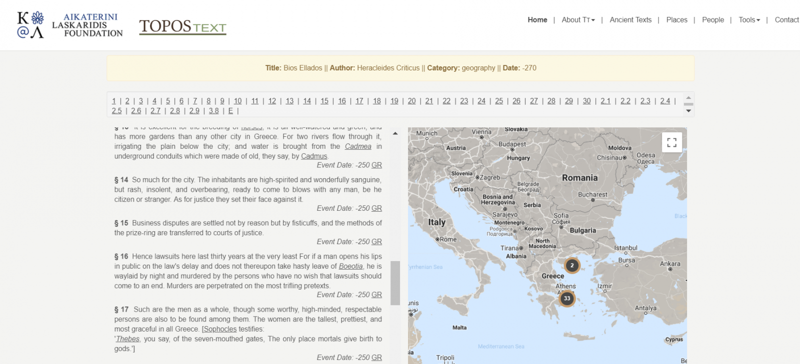Expand the Tools dropdown menu
The height and width of the screenshot is (364, 800).
click(x=749, y=20)
